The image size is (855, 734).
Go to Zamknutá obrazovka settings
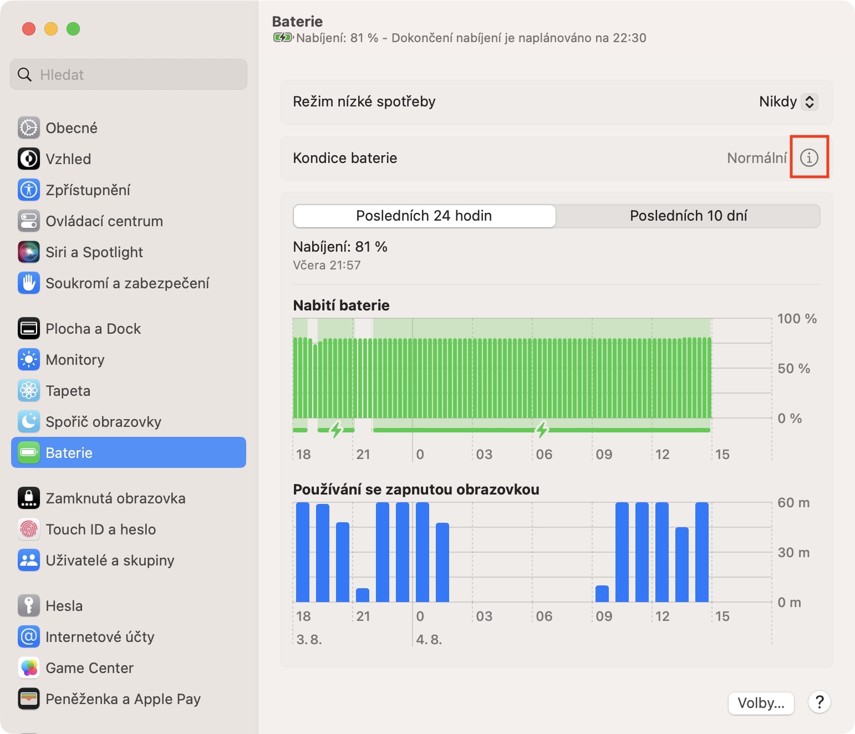click(x=115, y=498)
